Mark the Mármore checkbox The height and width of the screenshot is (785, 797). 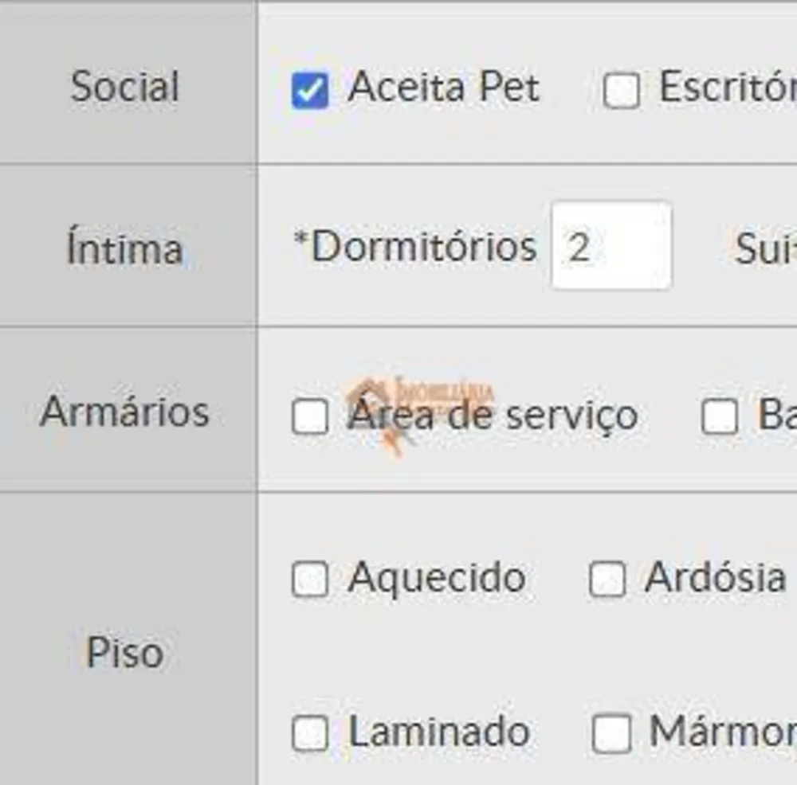point(611,733)
